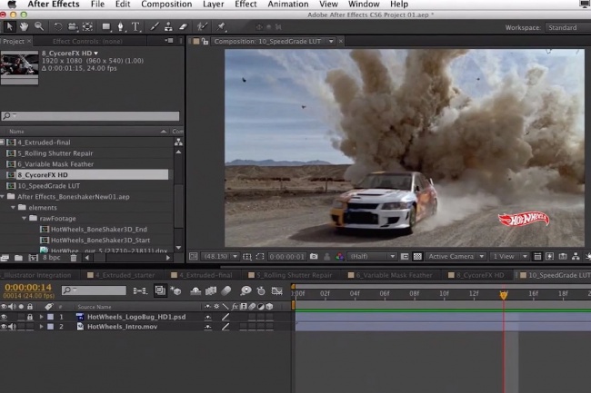Hide the HotWheels_LogoBug_HD1.psd layer eye

[5, 317]
